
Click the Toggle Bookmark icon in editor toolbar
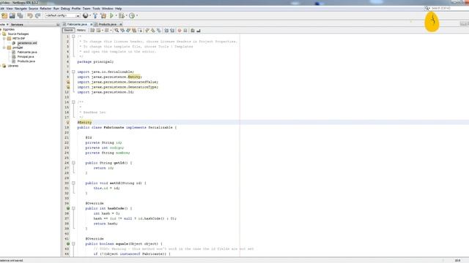tap(158, 30)
